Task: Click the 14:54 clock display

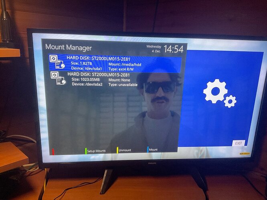Action: 174,49
